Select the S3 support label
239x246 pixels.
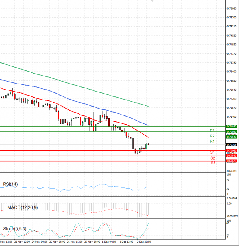point(213,163)
